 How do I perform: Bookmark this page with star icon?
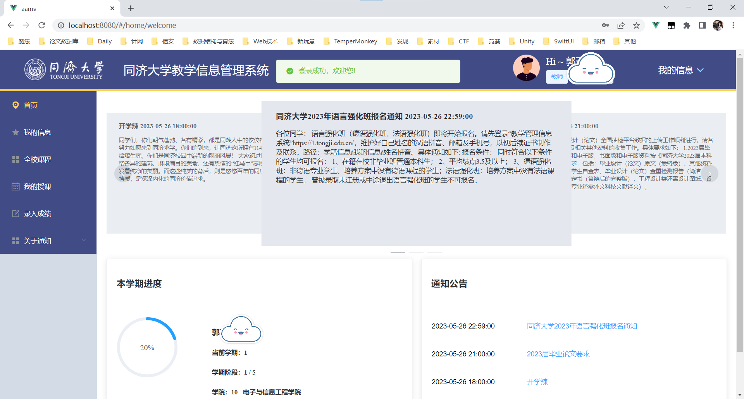point(636,25)
